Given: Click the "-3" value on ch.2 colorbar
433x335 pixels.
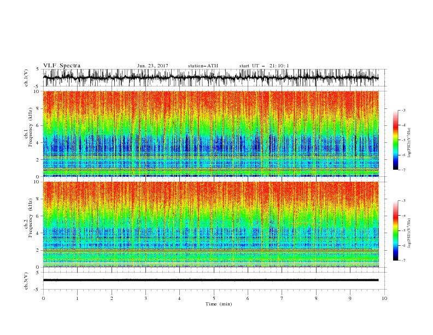Looking at the screenshot, I should pos(403,201).
